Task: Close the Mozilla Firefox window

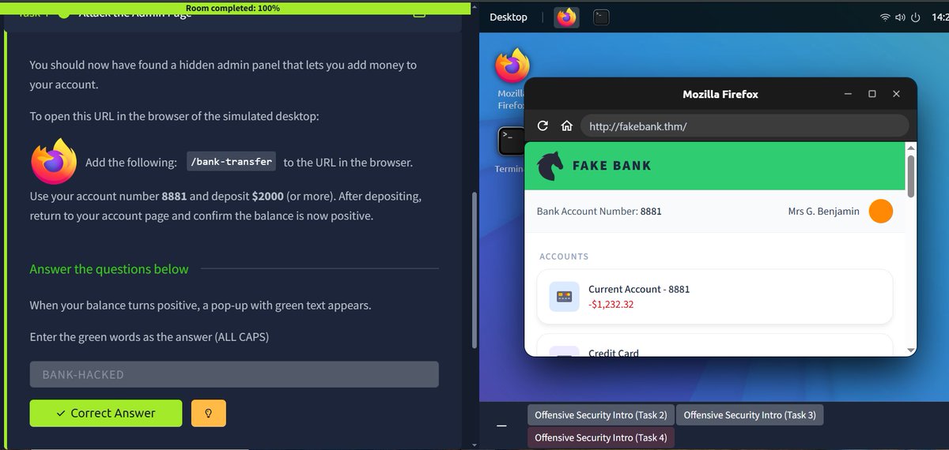Action: [896, 94]
